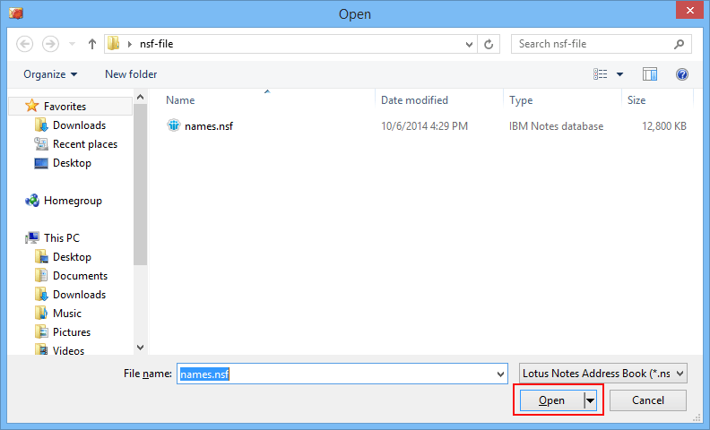Open the address bar history dropdown

coord(469,45)
